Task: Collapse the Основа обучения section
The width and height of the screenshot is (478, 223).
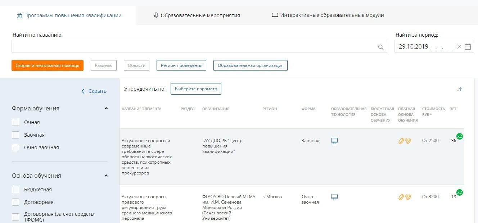Action: click(x=106, y=176)
